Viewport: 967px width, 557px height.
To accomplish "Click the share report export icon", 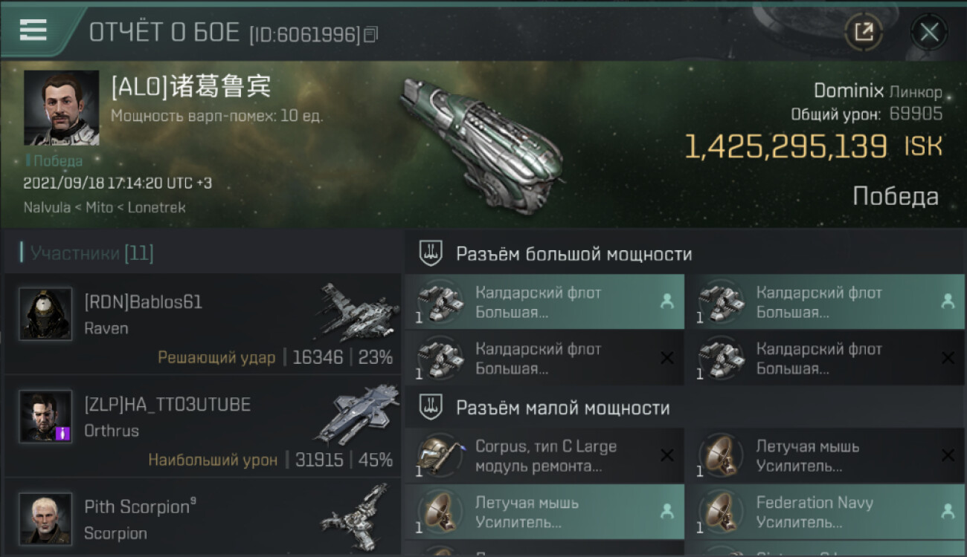I will [x=864, y=32].
